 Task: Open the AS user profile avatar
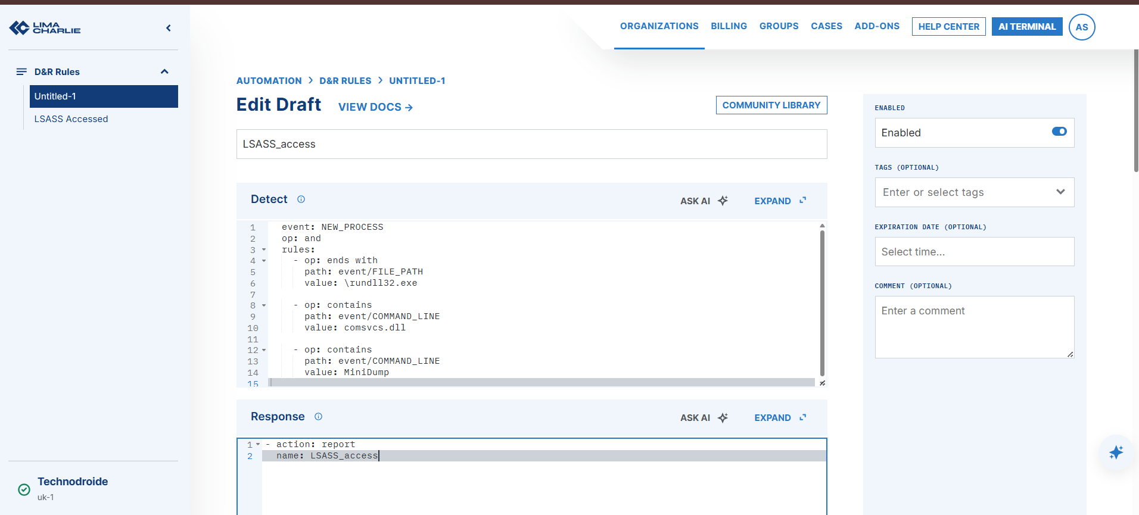tap(1082, 27)
